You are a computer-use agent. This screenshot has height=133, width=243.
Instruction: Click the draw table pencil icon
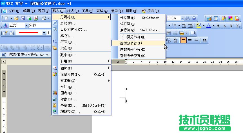tap(5, 33)
